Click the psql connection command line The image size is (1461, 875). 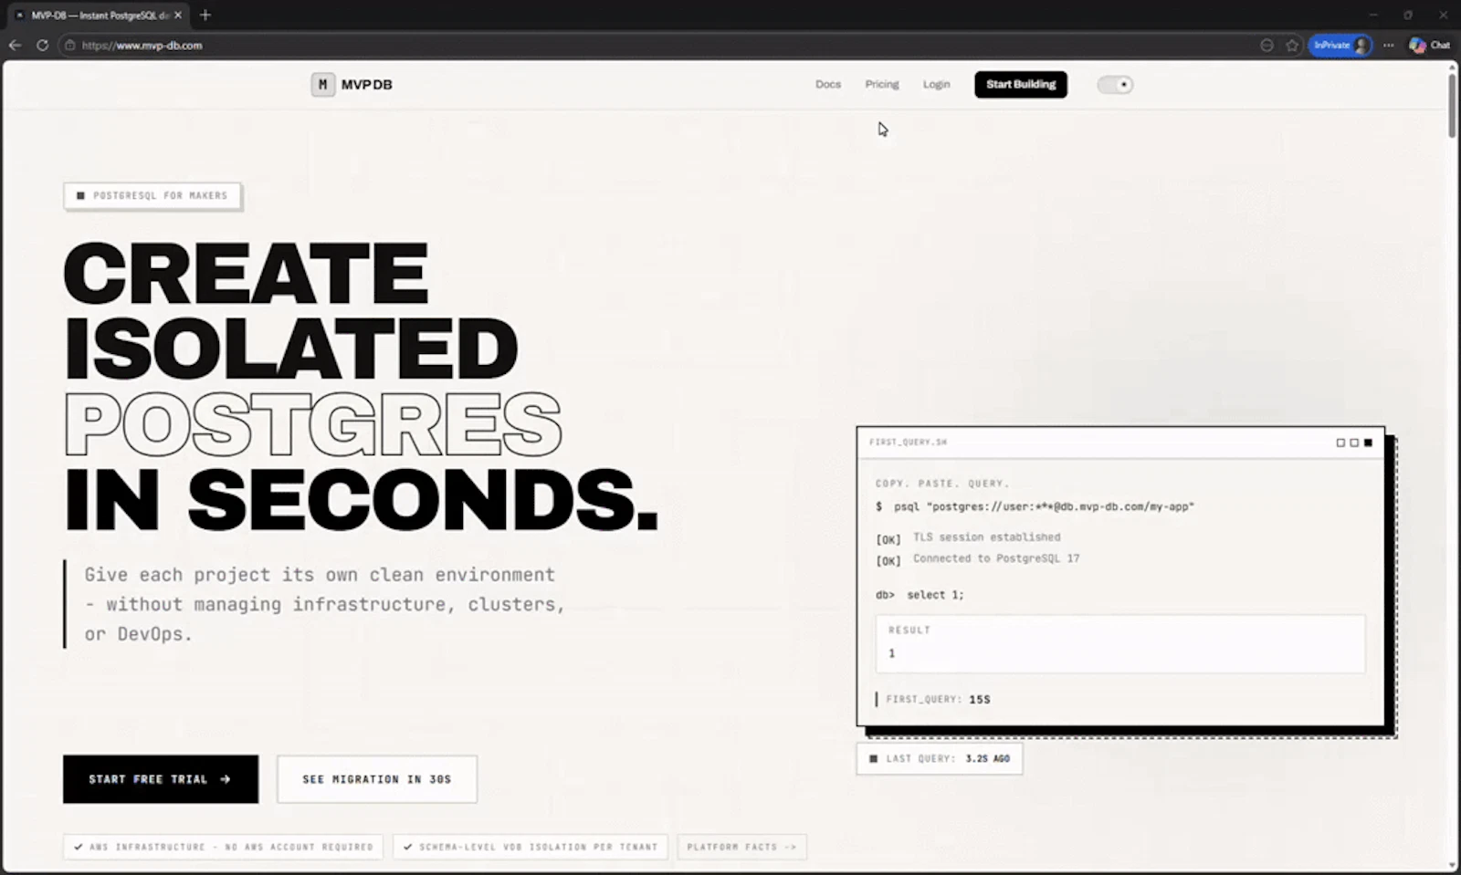coord(1035,506)
